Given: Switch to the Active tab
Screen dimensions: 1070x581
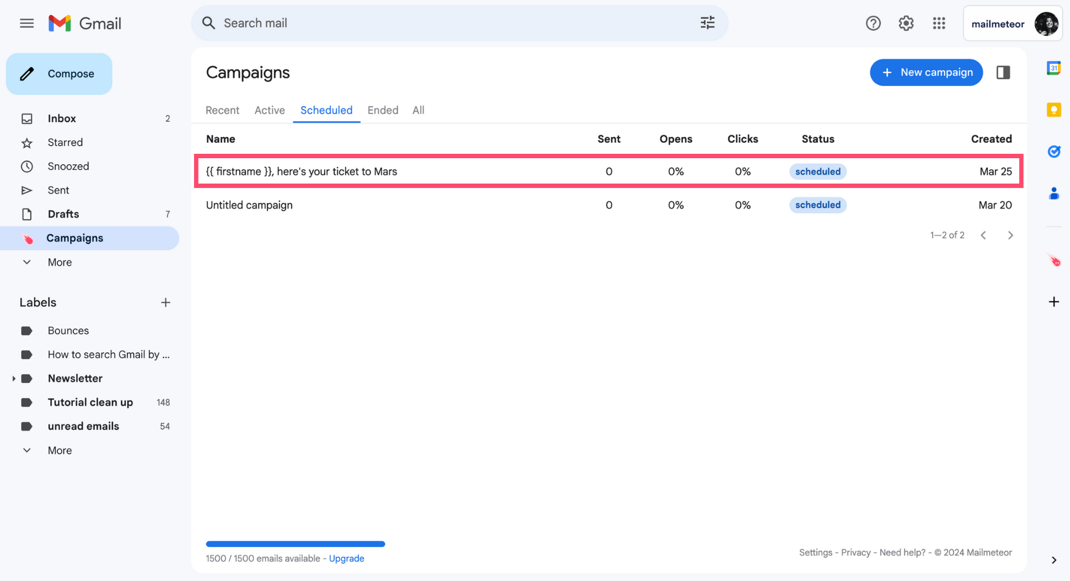Looking at the screenshot, I should [x=270, y=110].
